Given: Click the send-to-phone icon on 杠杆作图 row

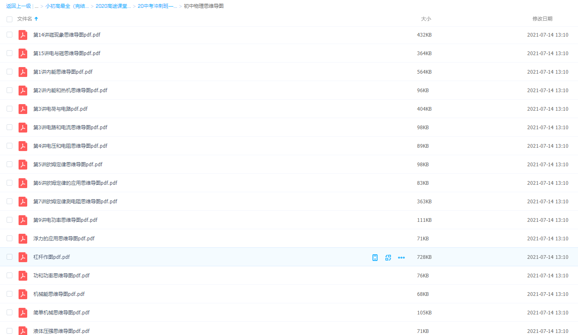Looking at the screenshot, I should click(375, 258).
